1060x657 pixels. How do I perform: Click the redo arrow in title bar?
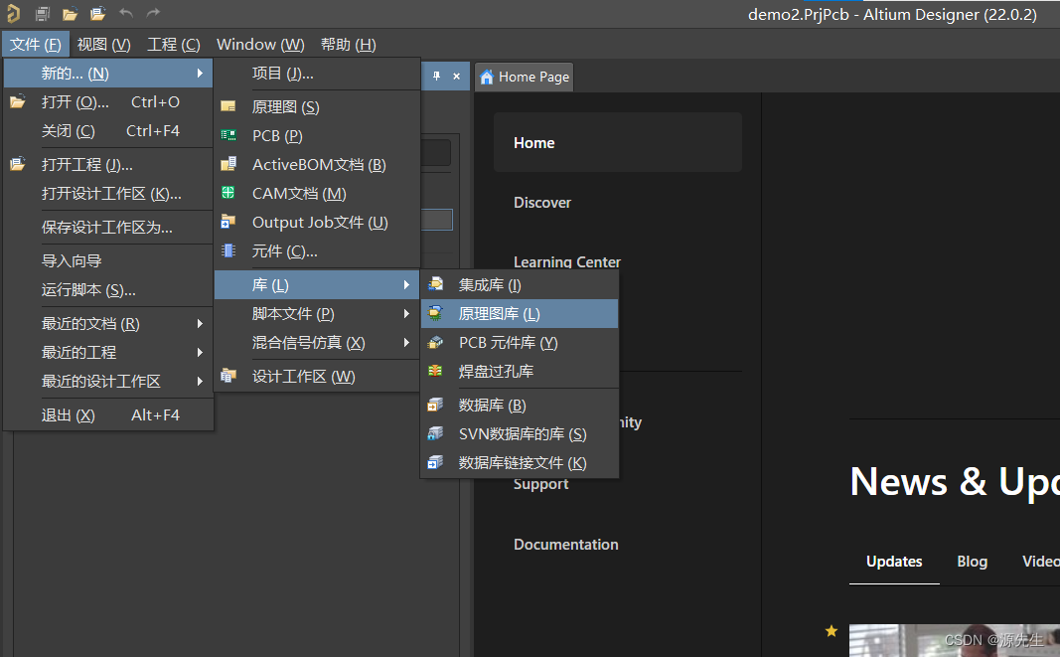click(153, 13)
